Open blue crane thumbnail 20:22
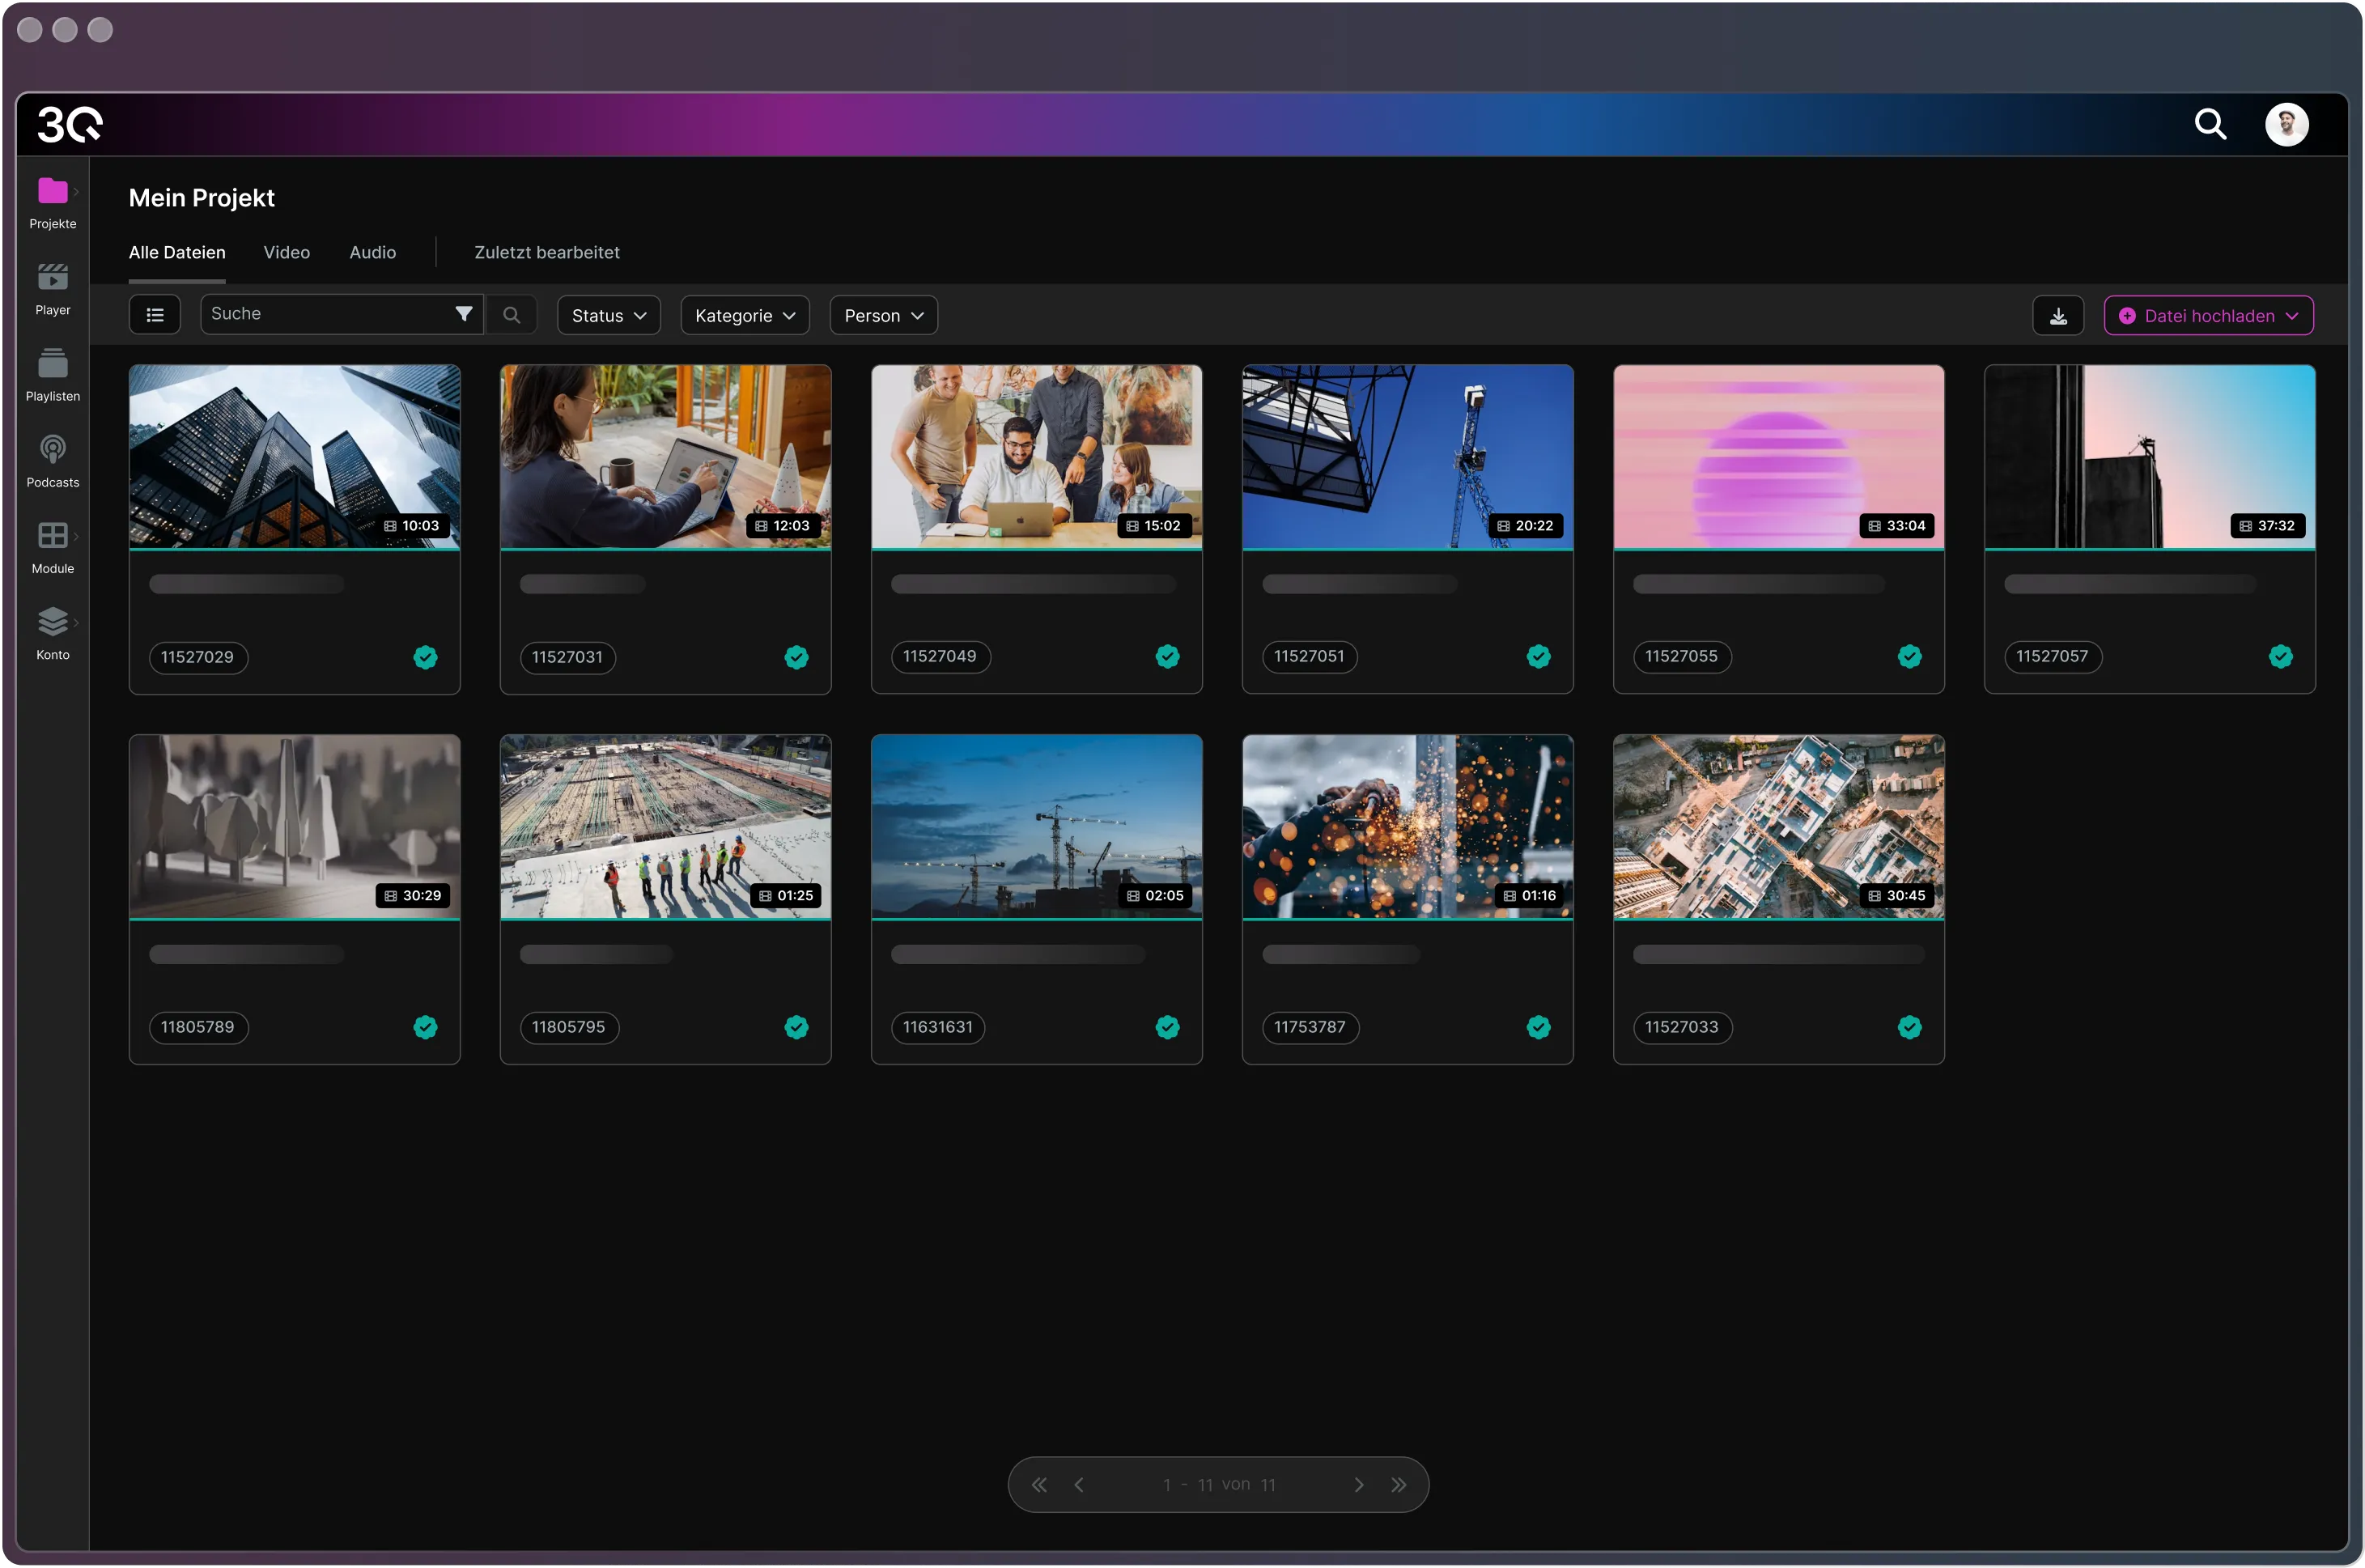Image resolution: width=2365 pixels, height=1568 pixels. click(x=1407, y=457)
